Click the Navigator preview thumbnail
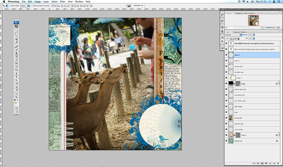Viewport: 283px width, 167px height. pos(253,20)
